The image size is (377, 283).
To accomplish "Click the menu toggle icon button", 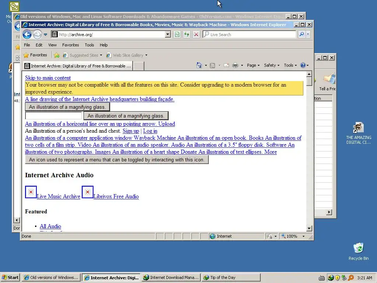I will click(x=117, y=160).
